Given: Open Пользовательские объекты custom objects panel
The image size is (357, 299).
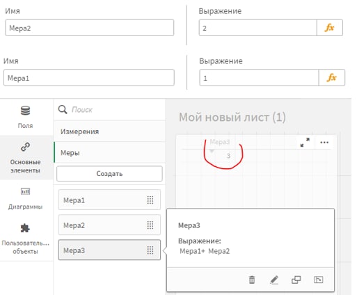Looking at the screenshot, I should 25,239.
